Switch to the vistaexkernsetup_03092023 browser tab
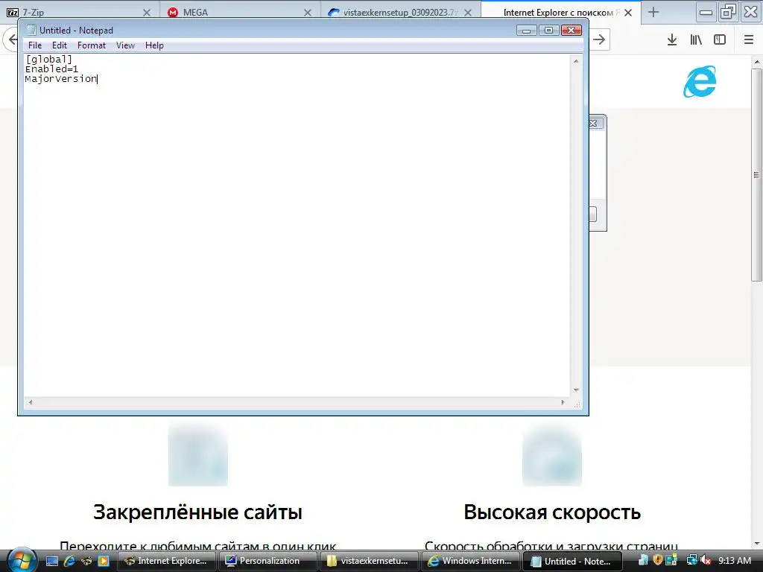 400,13
